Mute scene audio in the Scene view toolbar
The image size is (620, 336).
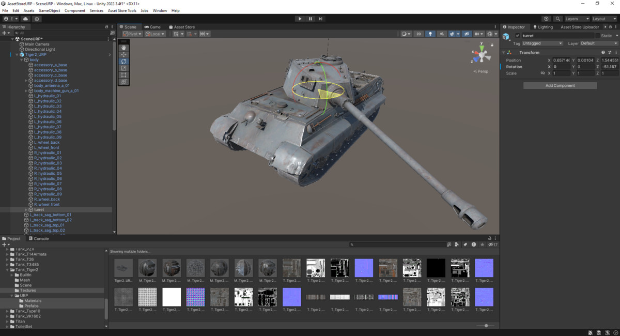click(x=442, y=34)
